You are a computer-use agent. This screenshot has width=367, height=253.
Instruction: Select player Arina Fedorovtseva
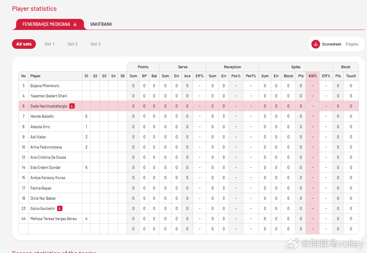[x=46, y=147]
